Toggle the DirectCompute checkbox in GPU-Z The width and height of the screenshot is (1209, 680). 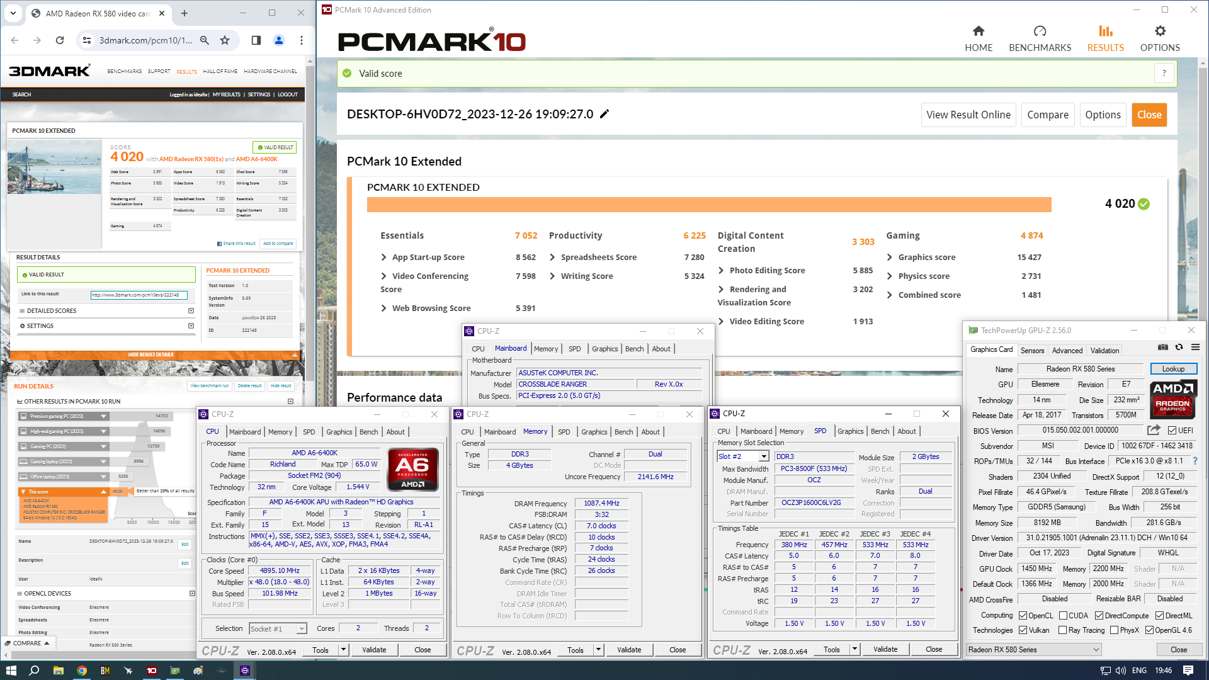[x=1099, y=616]
